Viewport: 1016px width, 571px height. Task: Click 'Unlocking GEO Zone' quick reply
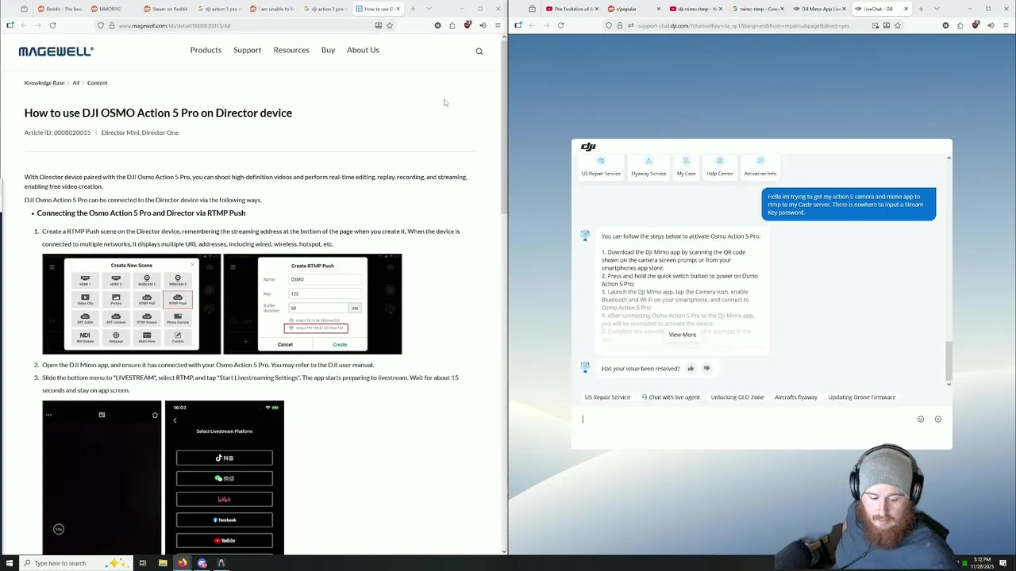[x=737, y=397]
